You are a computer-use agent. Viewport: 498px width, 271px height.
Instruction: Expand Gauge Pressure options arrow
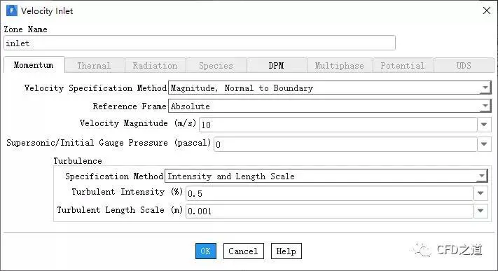click(x=484, y=144)
